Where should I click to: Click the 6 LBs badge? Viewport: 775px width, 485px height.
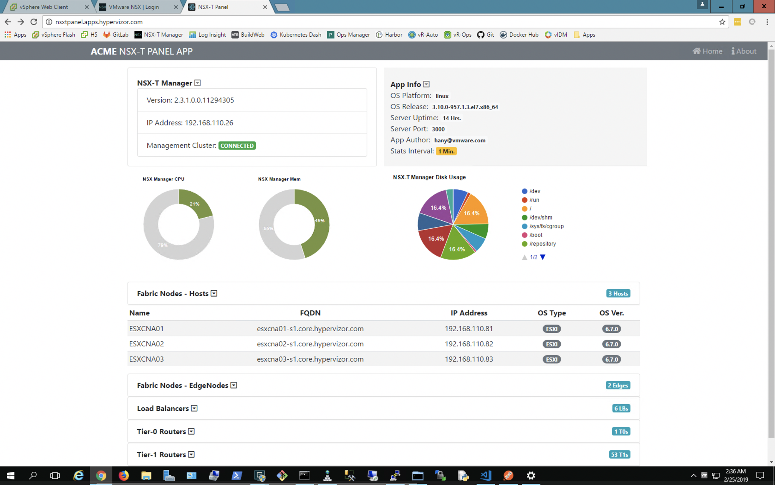(x=621, y=408)
